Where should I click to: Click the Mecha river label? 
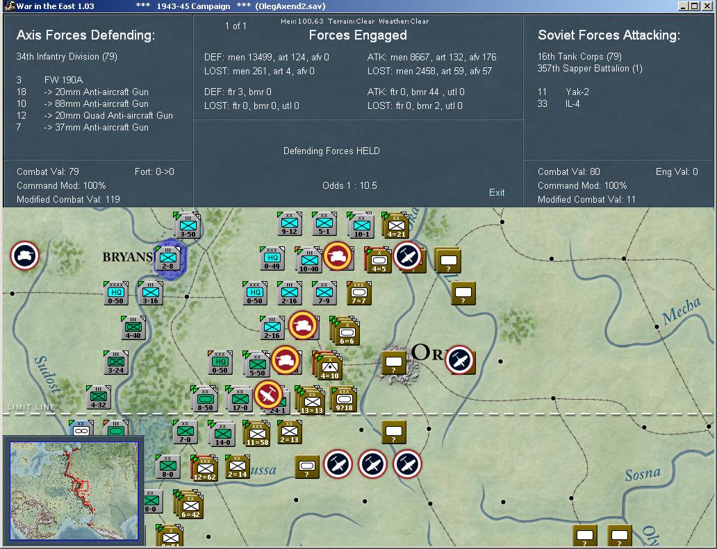[682, 310]
